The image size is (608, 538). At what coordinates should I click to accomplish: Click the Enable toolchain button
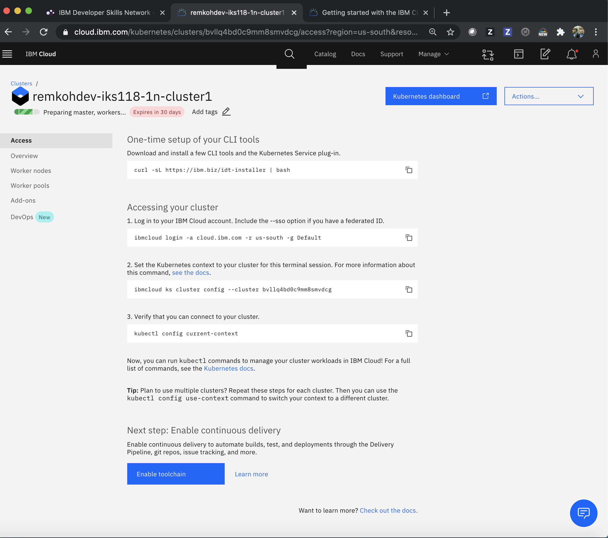[175, 474]
